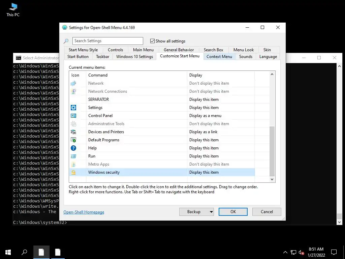Click the first taskbar application icon

coord(41,252)
